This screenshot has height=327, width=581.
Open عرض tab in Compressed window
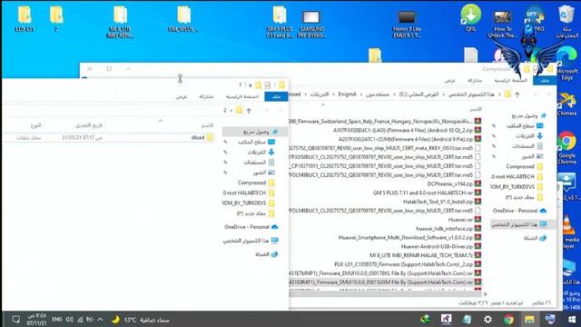[x=450, y=81]
